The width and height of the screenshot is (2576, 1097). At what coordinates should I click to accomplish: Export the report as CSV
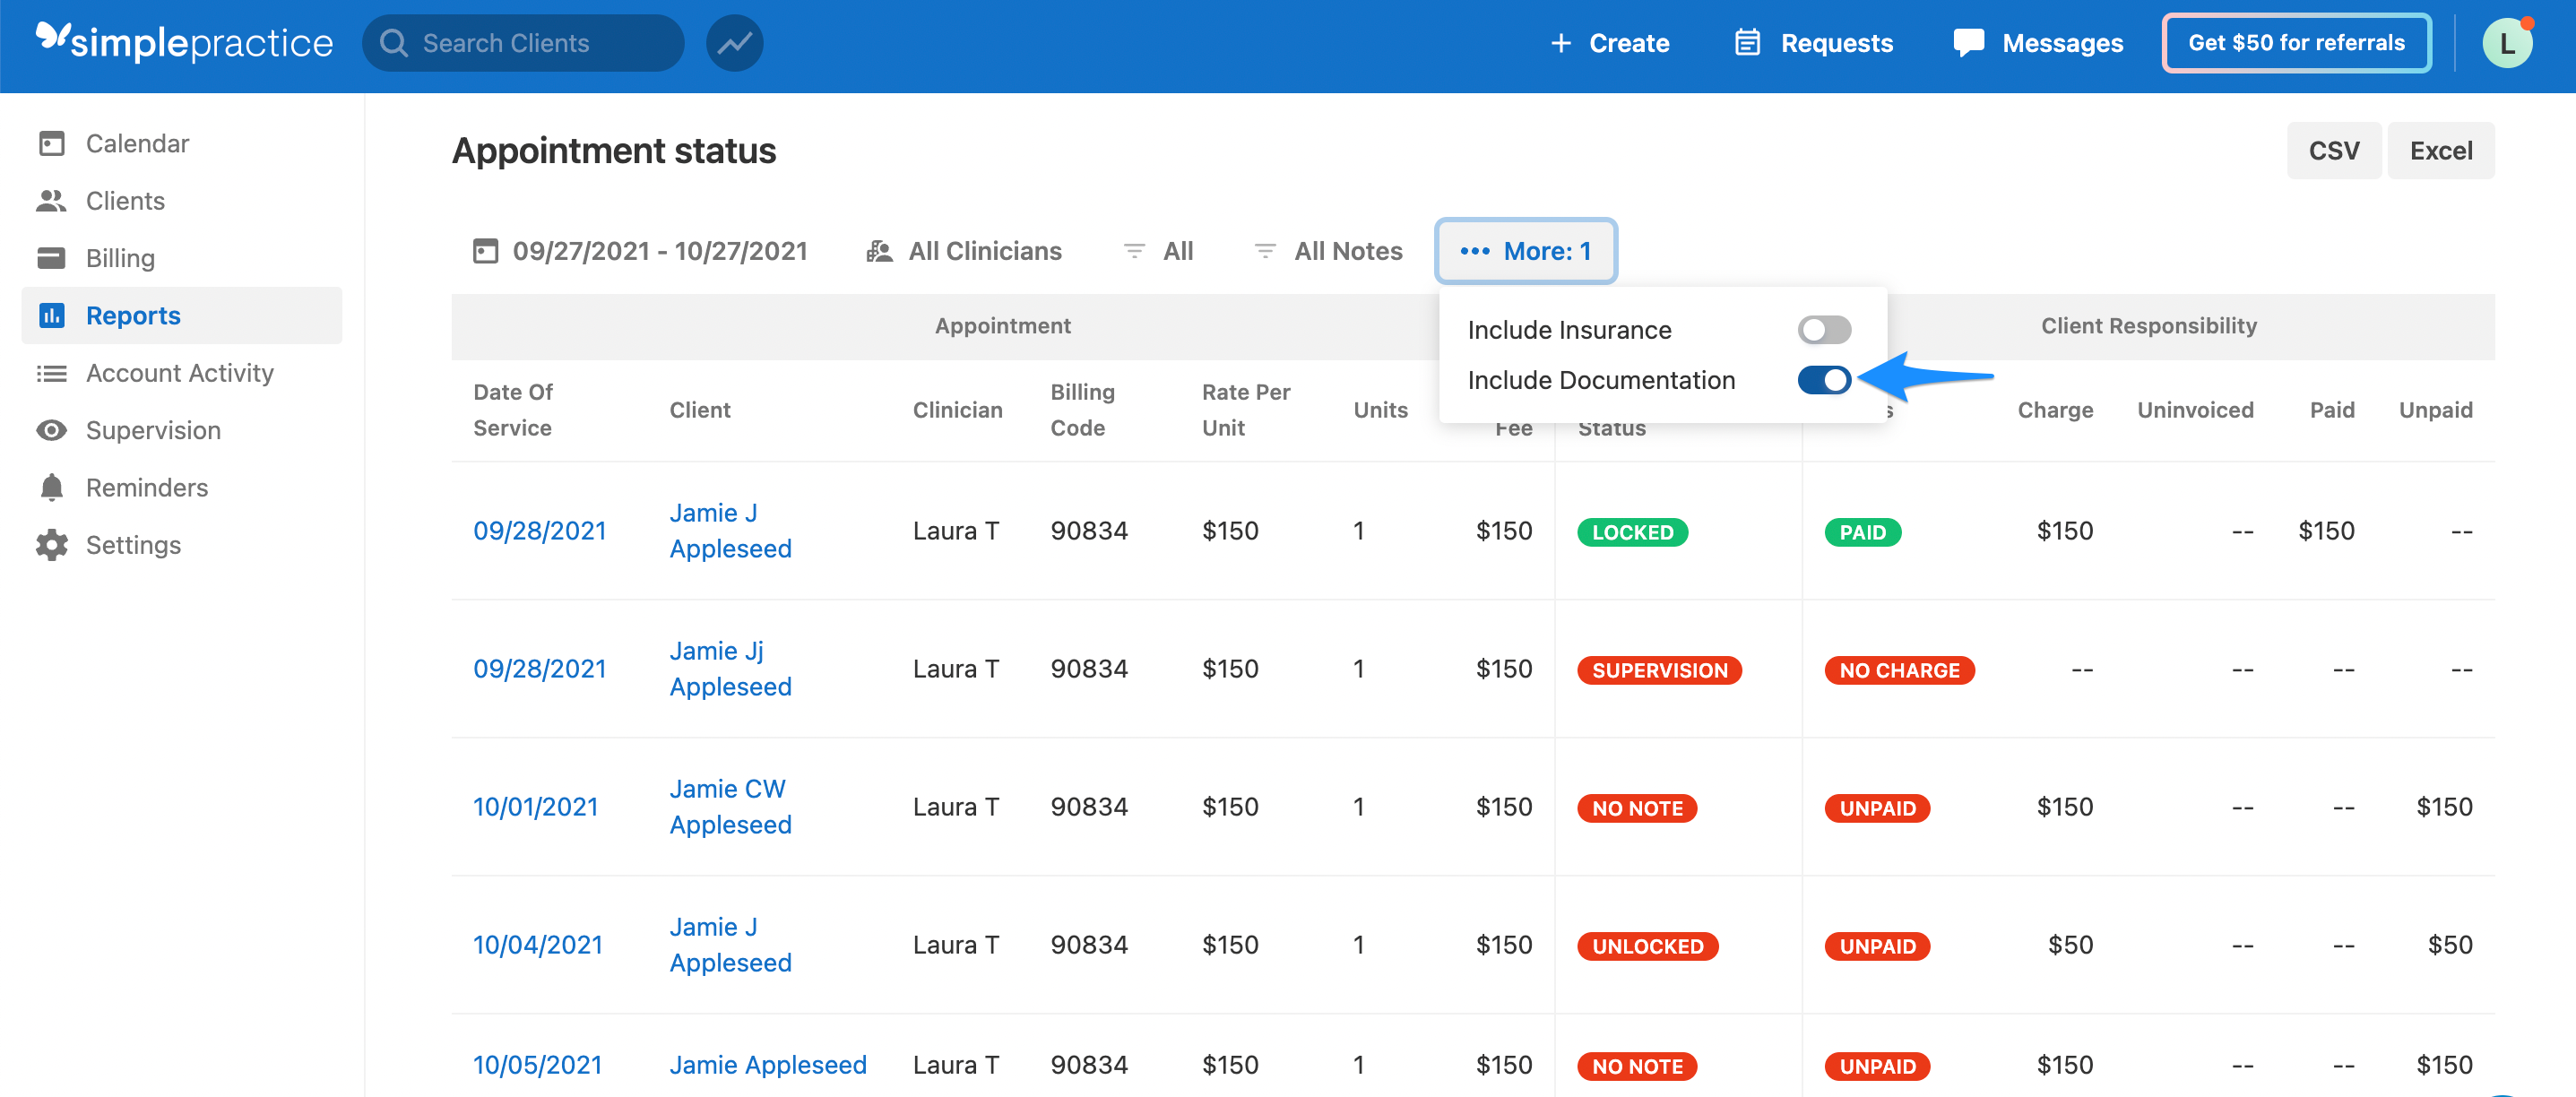pos(2334,150)
